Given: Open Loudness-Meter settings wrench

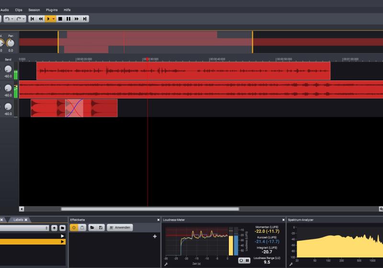Looking at the screenshot, I should (166, 264).
